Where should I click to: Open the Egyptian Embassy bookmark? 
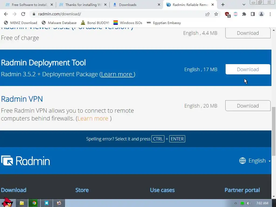[x=164, y=23]
